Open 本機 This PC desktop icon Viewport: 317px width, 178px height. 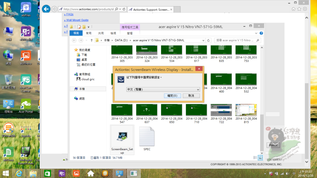pos(8,33)
